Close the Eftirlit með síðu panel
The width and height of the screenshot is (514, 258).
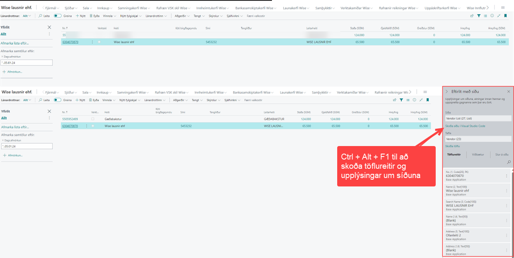click(509, 91)
